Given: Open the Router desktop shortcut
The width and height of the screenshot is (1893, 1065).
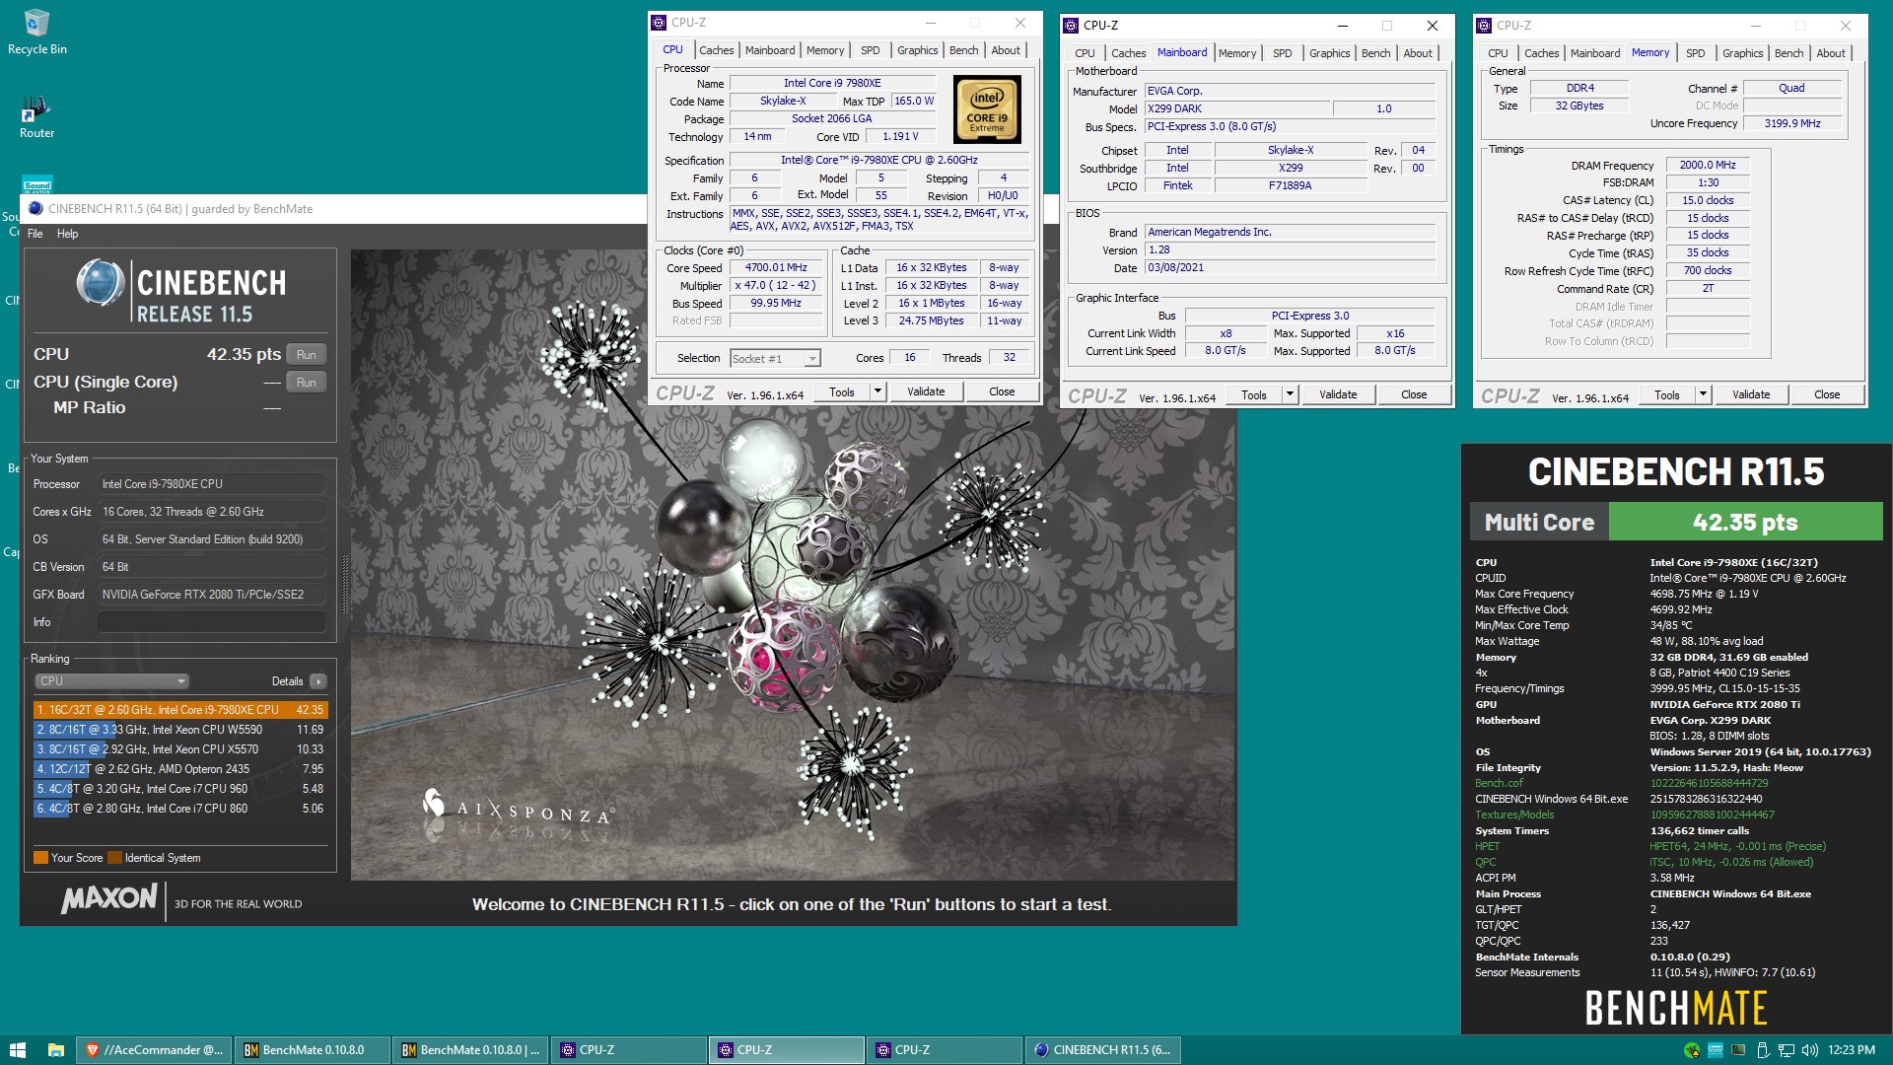Looking at the screenshot, I should click(x=36, y=117).
